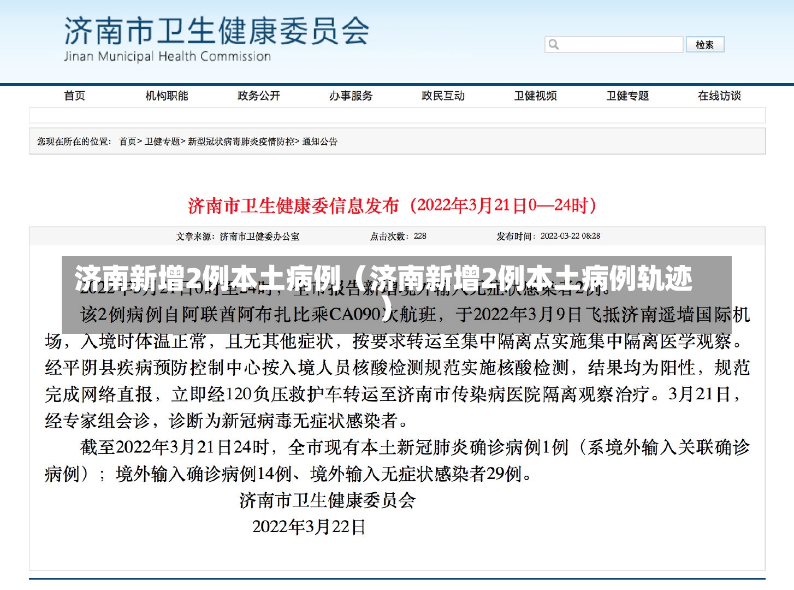The height and width of the screenshot is (590, 794).
Task: Click breadcrumb link 卫健专题
Action: (162, 141)
